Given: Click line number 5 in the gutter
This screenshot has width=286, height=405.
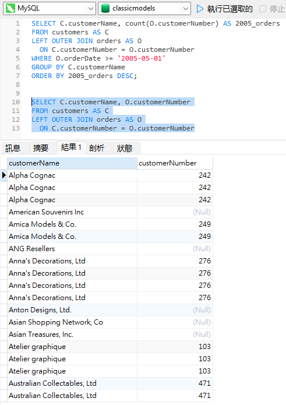Looking at the screenshot, I should (17, 58).
